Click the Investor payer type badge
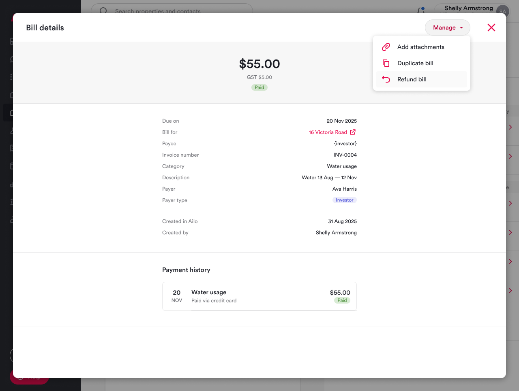The image size is (519, 391). coord(345,200)
